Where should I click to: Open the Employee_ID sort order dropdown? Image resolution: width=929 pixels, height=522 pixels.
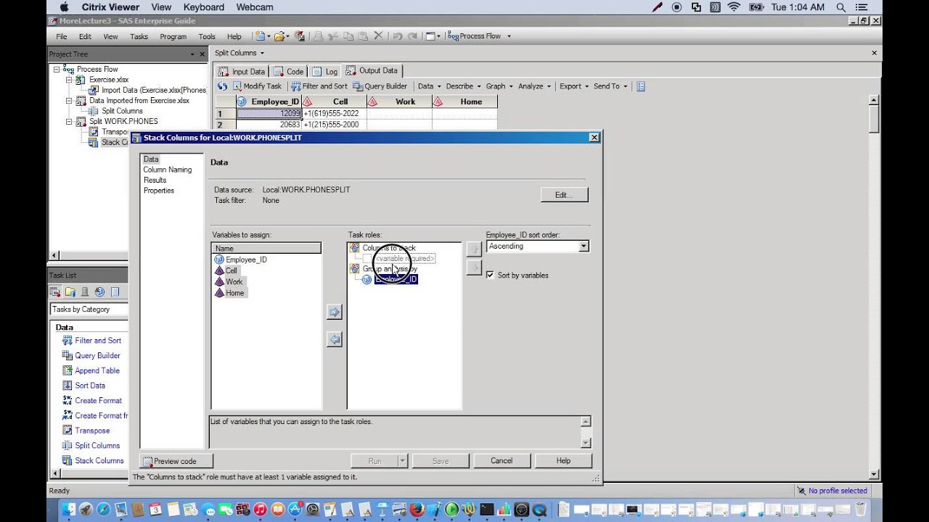[584, 246]
